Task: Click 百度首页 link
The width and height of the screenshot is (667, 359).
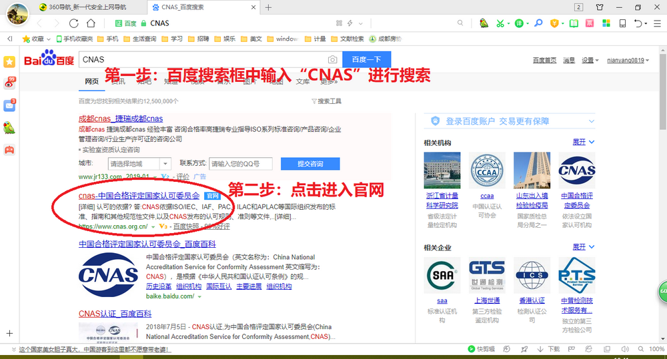Action: coord(544,61)
